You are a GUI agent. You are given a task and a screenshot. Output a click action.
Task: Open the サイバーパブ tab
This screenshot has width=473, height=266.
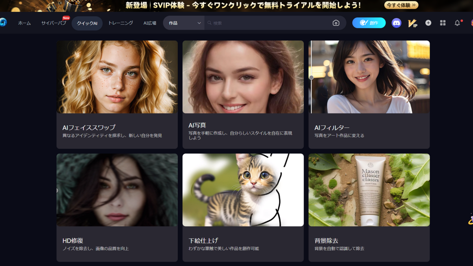54,23
